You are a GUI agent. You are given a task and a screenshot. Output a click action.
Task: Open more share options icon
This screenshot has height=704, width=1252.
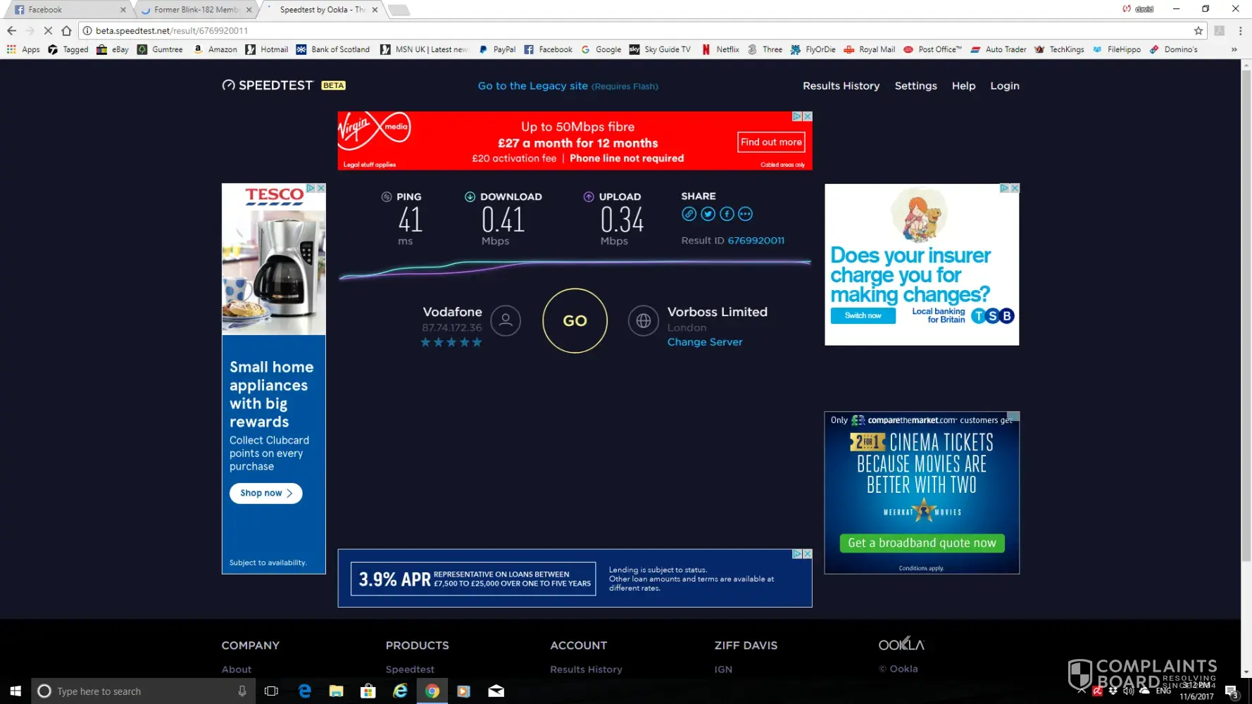(x=746, y=214)
